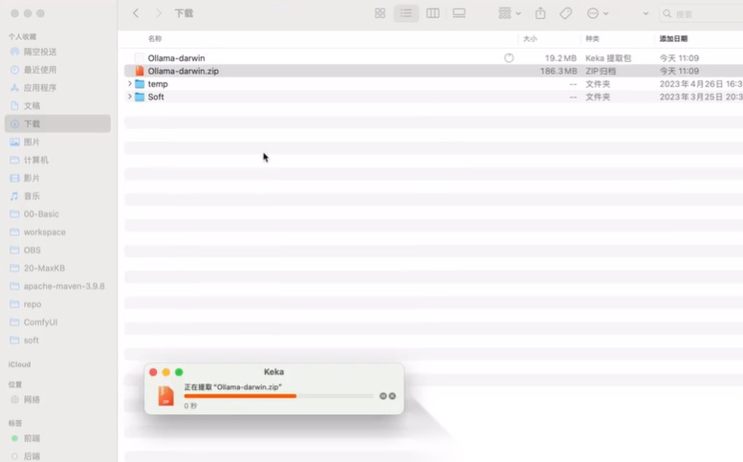The width and height of the screenshot is (743, 462).
Task: Open ComfyUI folder in sidebar
Action: click(x=57, y=321)
